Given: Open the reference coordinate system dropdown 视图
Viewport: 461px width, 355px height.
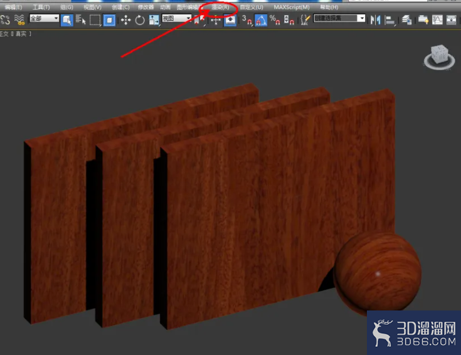Looking at the screenshot, I should [x=176, y=19].
